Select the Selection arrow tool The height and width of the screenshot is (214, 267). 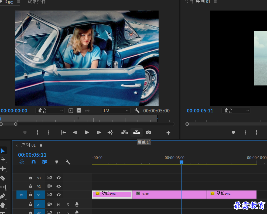(2, 151)
